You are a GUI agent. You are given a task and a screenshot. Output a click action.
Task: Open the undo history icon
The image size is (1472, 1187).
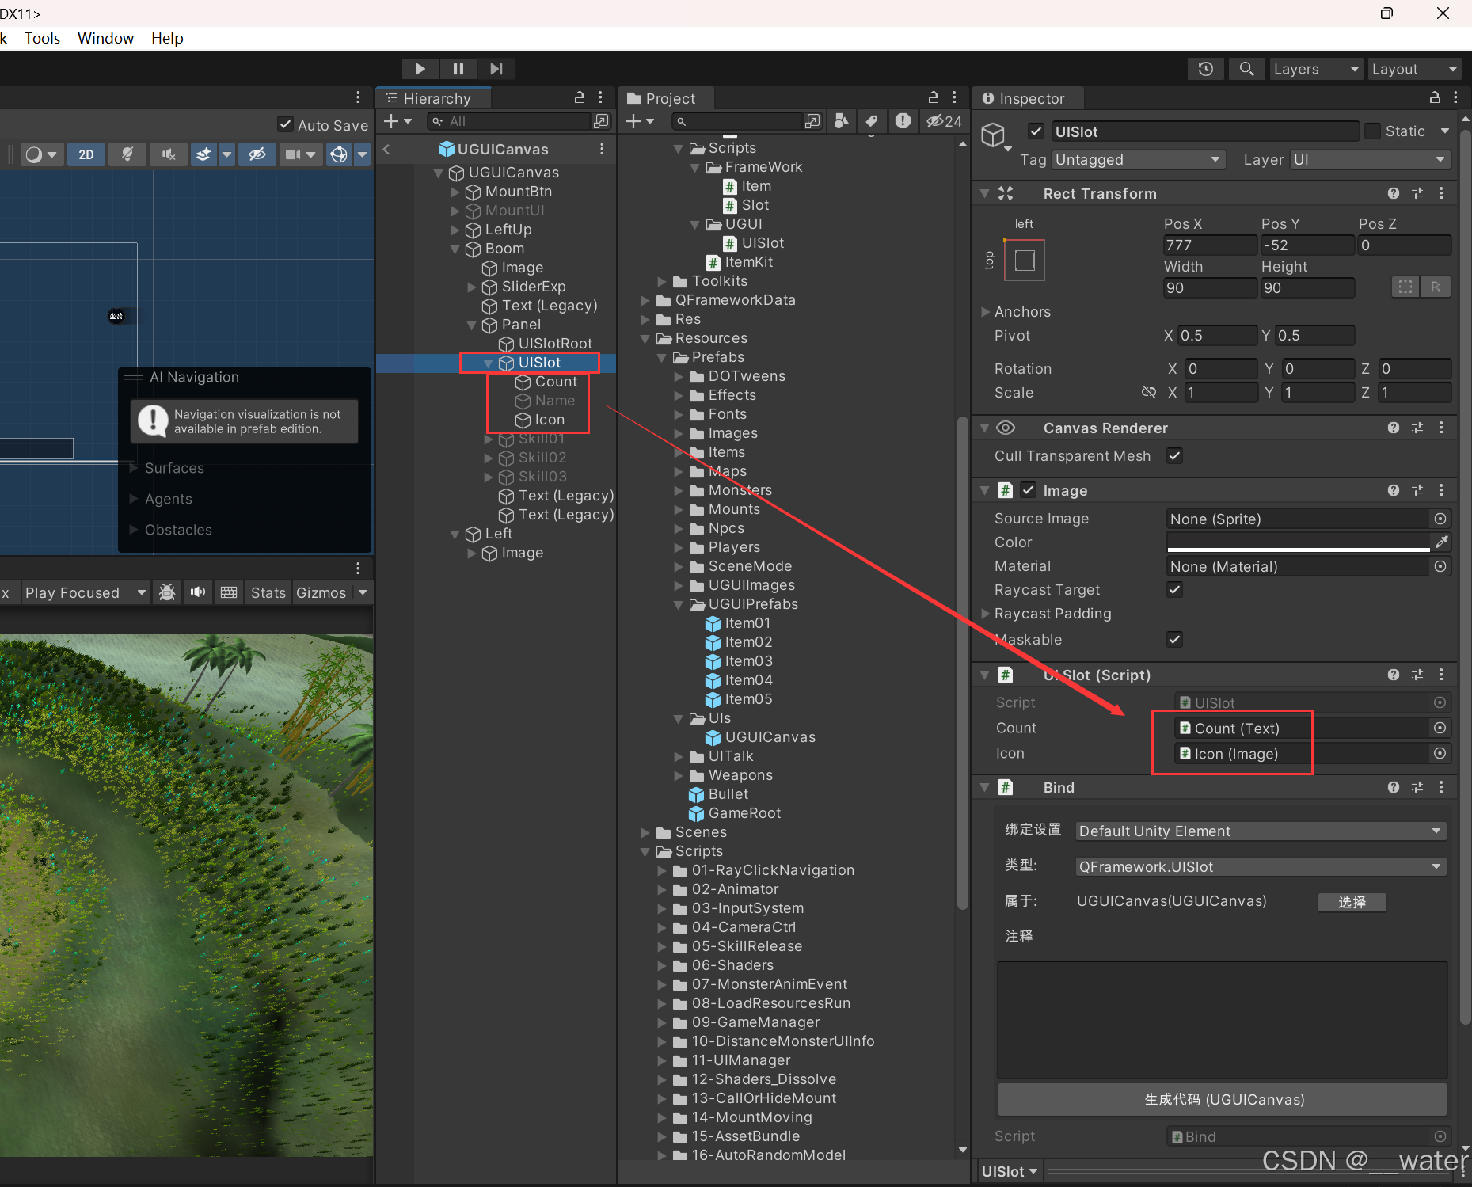tap(1205, 69)
